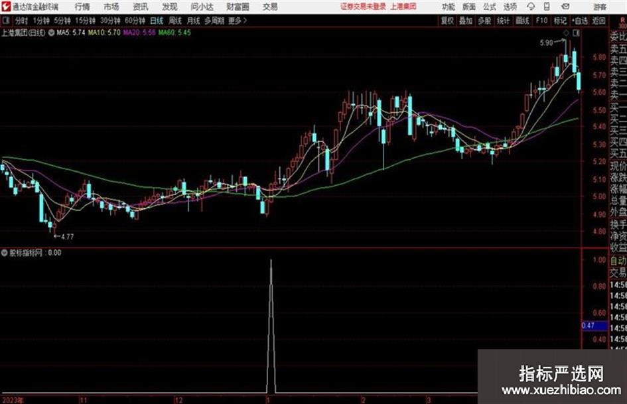Switch to the 周线 weekly tab

[x=175, y=21]
